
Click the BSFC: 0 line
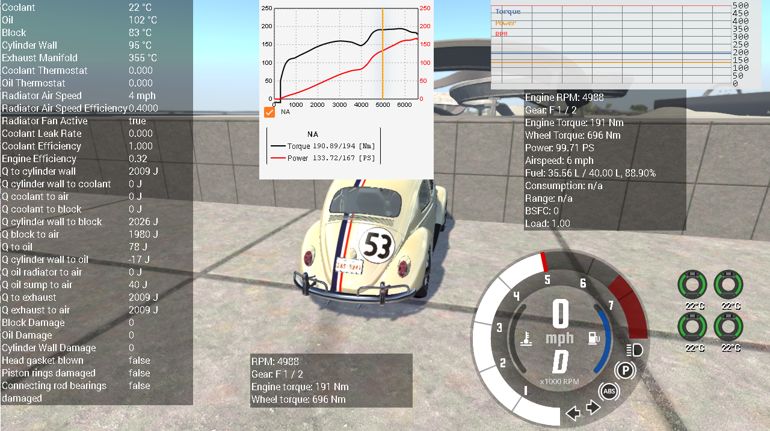[x=542, y=211]
